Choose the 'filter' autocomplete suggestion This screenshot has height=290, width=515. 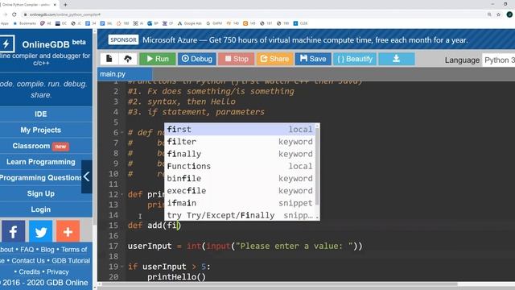[240, 142]
